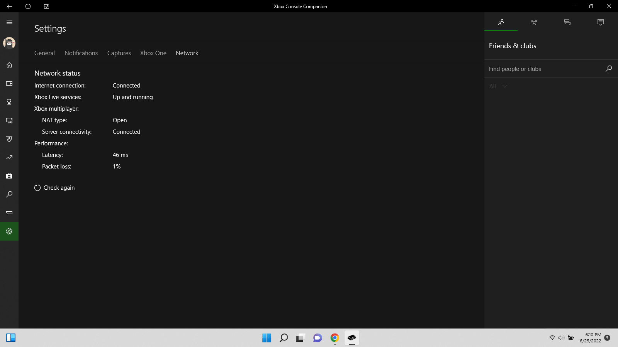Image resolution: width=618 pixels, height=347 pixels.
Task: Switch to the Notifications tab
Action: point(81,53)
